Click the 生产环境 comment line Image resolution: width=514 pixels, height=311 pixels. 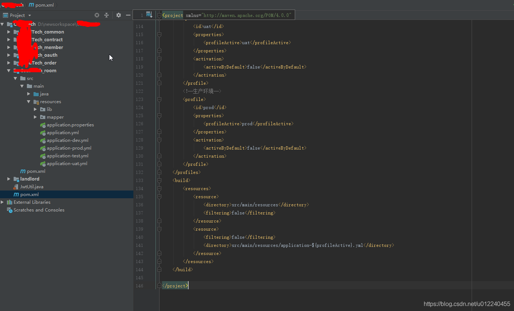(202, 91)
